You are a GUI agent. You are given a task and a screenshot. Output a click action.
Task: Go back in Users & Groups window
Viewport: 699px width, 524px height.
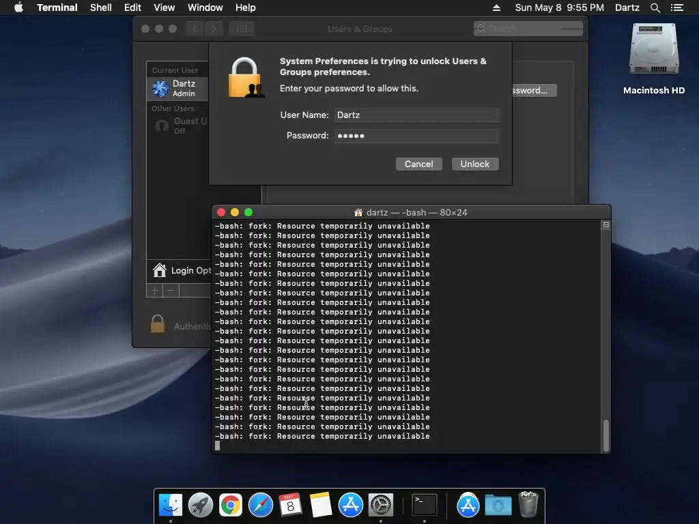coord(195,29)
